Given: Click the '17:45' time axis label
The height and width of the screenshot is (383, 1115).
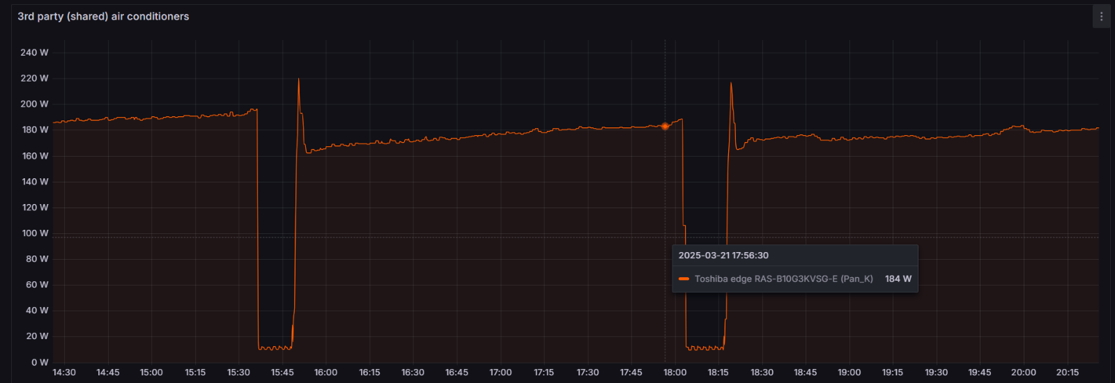Looking at the screenshot, I should tap(631, 373).
